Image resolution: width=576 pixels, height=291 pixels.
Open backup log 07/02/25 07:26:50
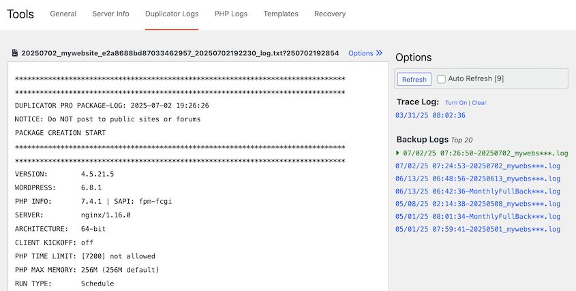pos(485,153)
